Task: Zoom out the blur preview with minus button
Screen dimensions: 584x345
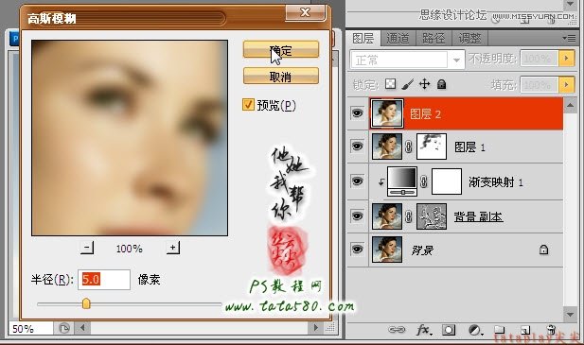Action: pyautogui.click(x=87, y=248)
